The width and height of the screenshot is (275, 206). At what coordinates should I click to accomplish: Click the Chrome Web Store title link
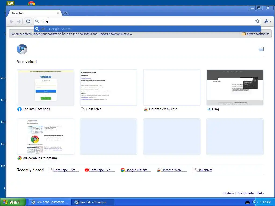tap(163, 109)
